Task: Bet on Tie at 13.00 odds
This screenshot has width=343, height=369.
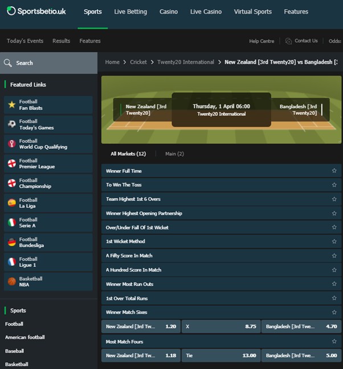Action: click(221, 355)
